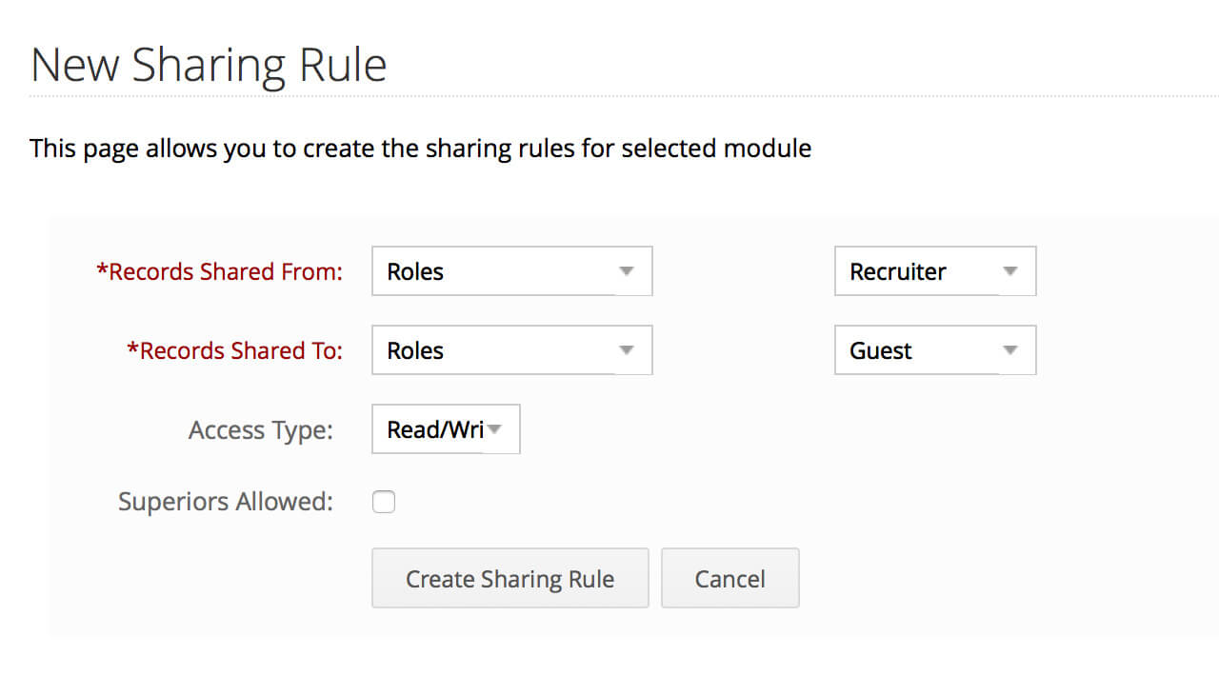Click the arrow on the Guest dropdown
The image size is (1219, 676).
tap(1010, 350)
